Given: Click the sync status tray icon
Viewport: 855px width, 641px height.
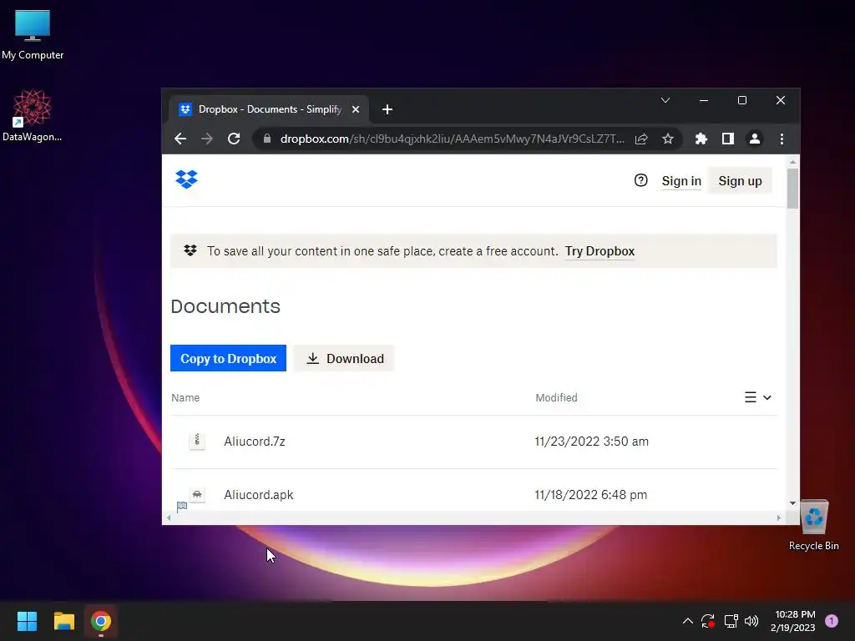Looking at the screenshot, I should click(x=708, y=621).
